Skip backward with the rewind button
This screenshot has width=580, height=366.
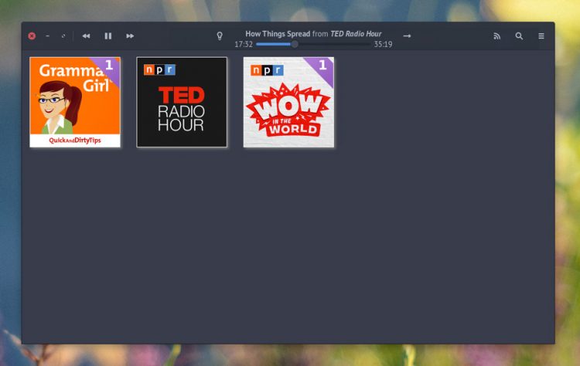pyautogui.click(x=86, y=36)
